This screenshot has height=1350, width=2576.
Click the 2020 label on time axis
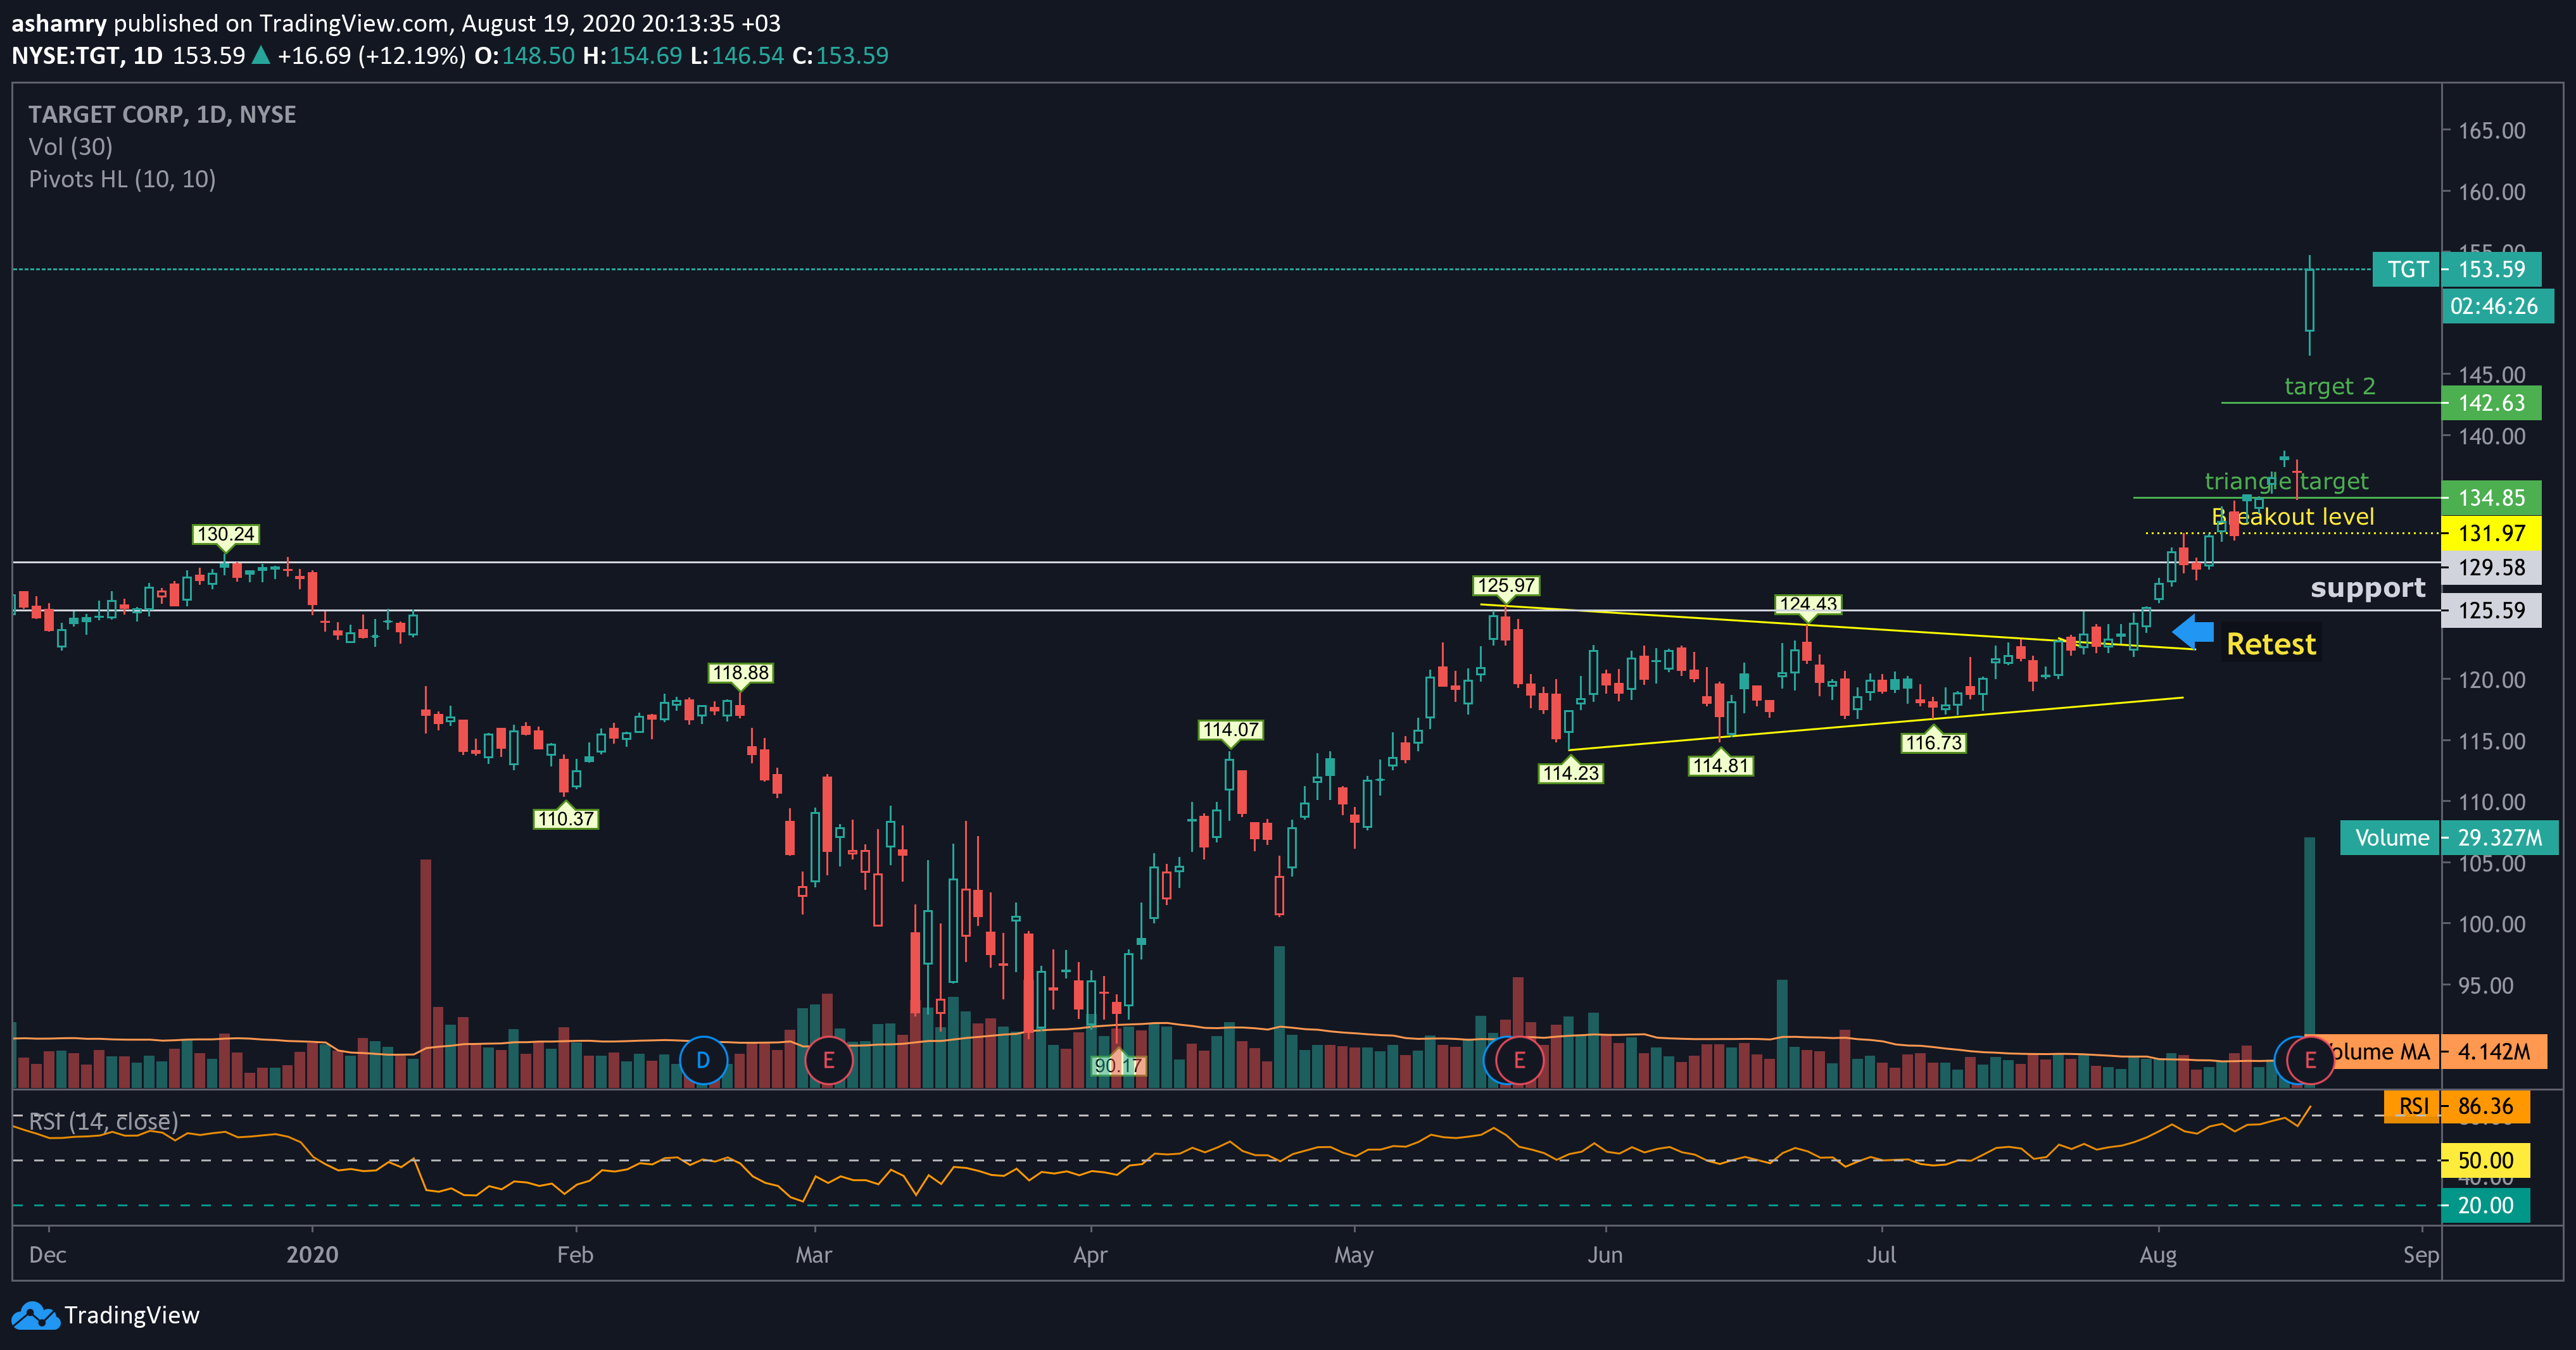pos(312,1254)
